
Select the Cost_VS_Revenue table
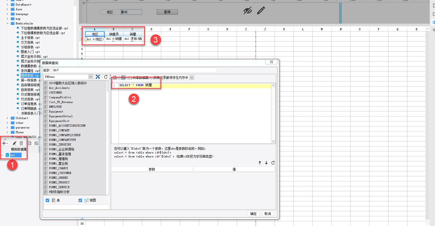[x=61, y=102]
